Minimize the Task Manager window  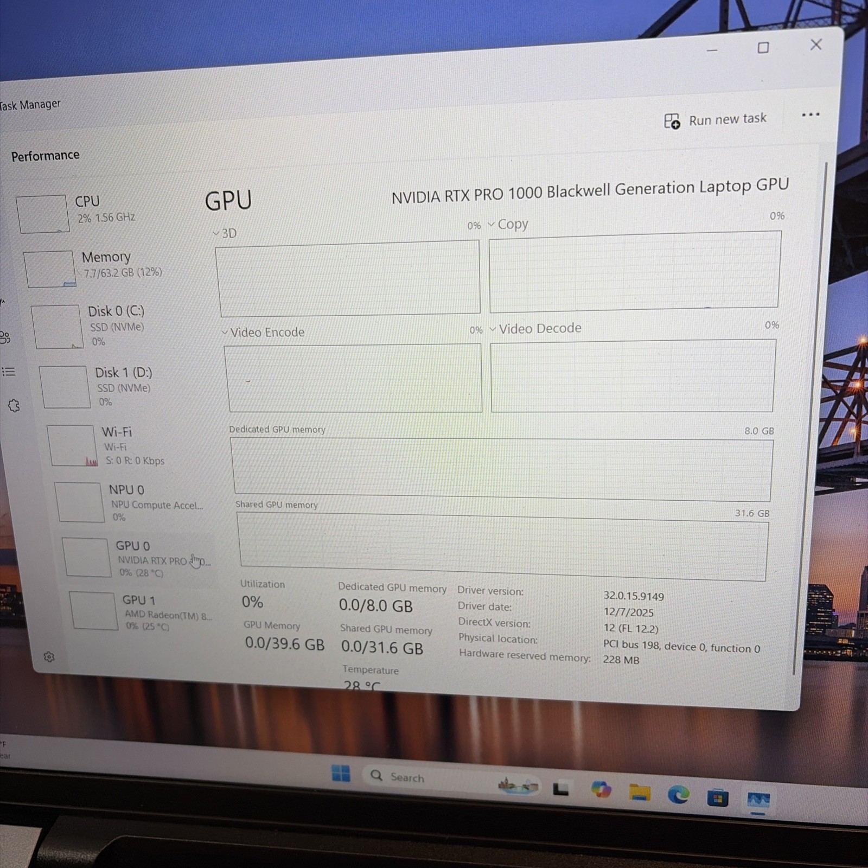[x=712, y=50]
